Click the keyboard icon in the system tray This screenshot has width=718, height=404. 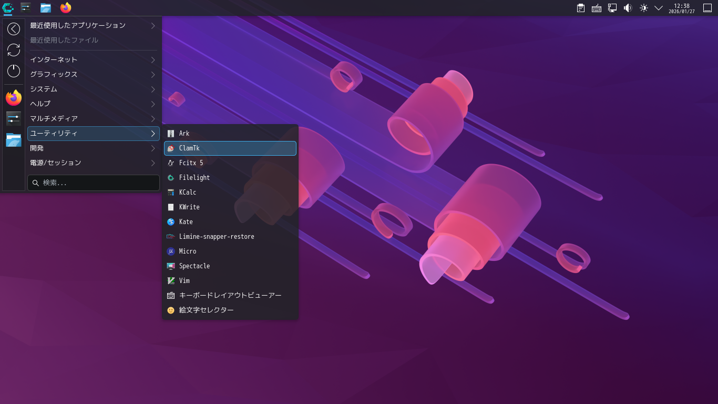click(597, 8)
